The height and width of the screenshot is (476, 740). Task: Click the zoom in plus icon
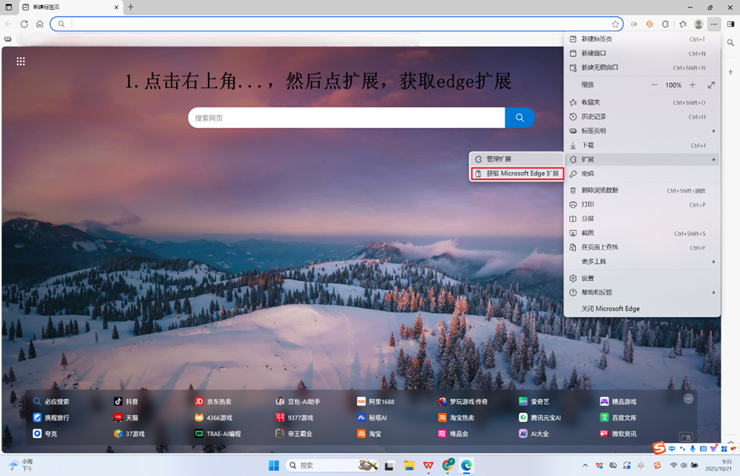tap(692, 85)
